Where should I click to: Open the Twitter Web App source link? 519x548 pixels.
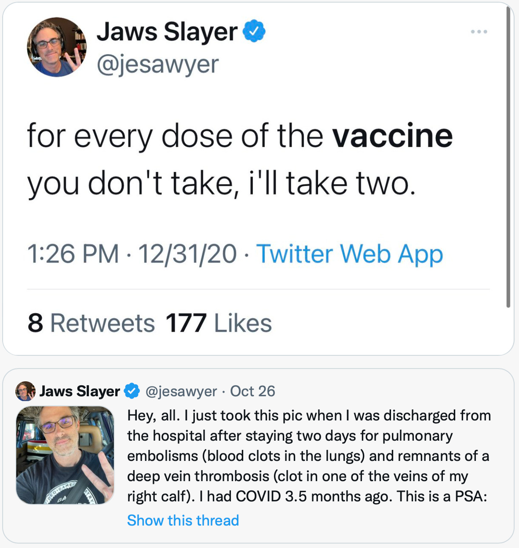tap(349, 254)
